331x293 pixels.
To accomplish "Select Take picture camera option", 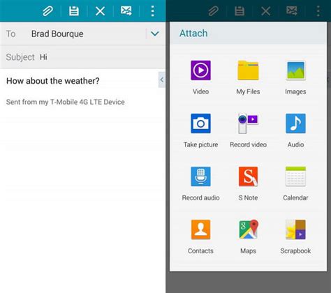I will pos(200,130).
